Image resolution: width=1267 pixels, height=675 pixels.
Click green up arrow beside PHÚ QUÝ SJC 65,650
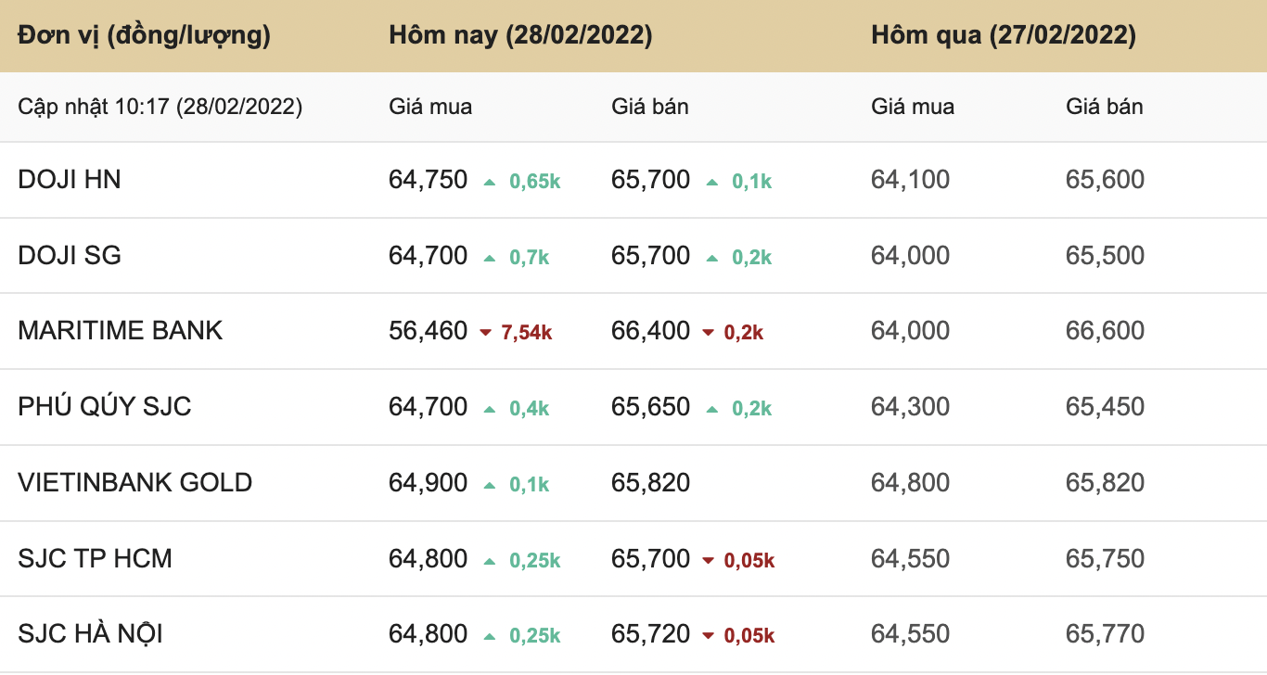[x=711, y=409]
